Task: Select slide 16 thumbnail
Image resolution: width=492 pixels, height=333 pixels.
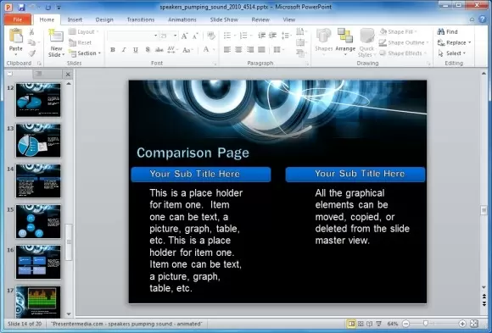Action: [38, 262]
